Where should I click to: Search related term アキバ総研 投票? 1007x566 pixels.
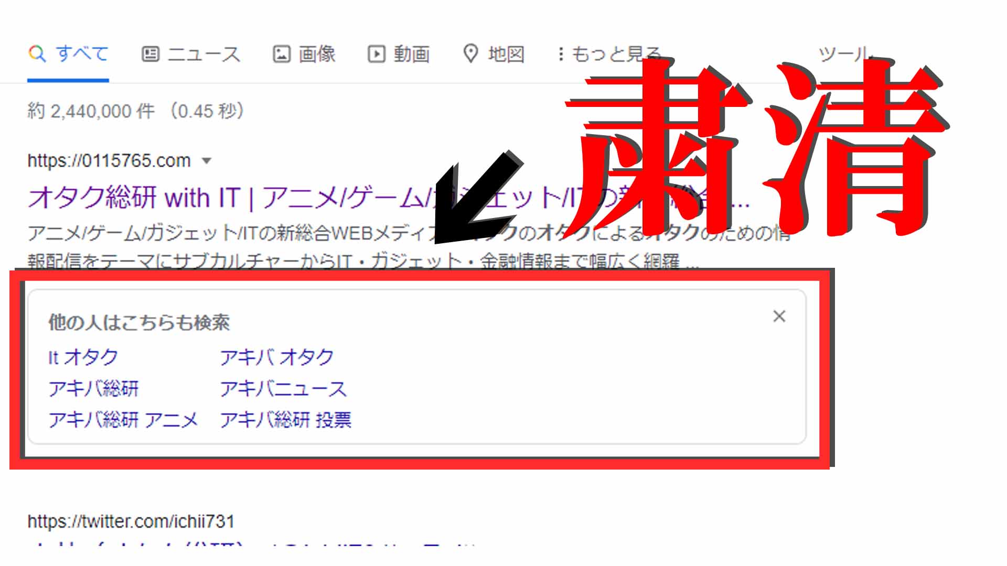pyautogui.click(x=286, y=420)
